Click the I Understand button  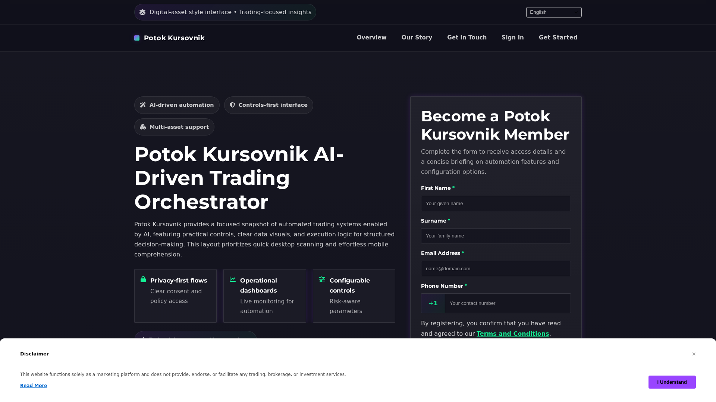point(672,382)
